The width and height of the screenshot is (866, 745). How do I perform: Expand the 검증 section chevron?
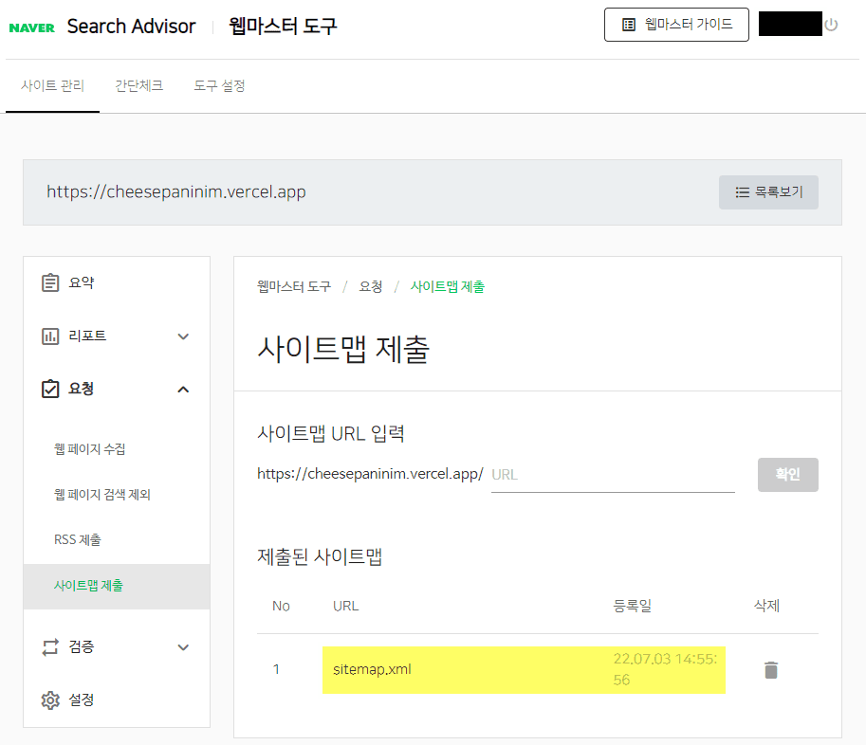[x=184, y=646]
